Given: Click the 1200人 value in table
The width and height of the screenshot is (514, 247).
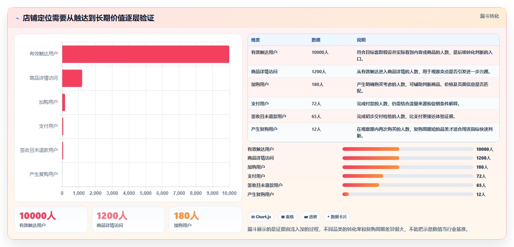Looking at the screenshot, I should [319, 72].
